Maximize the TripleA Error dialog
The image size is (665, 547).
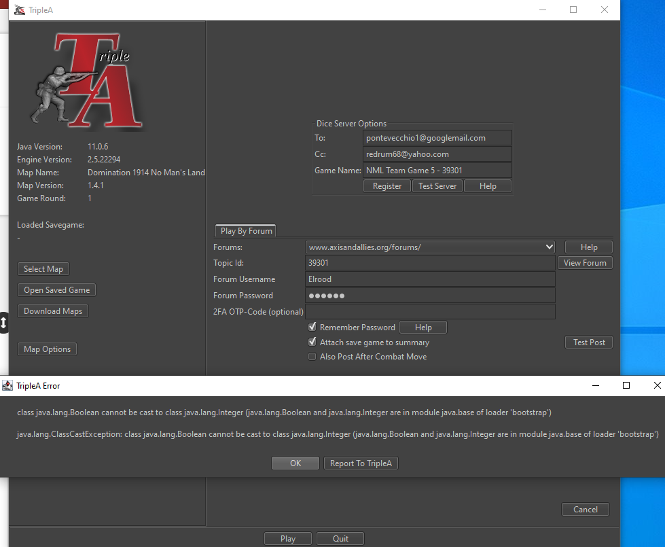pos(626,385)
